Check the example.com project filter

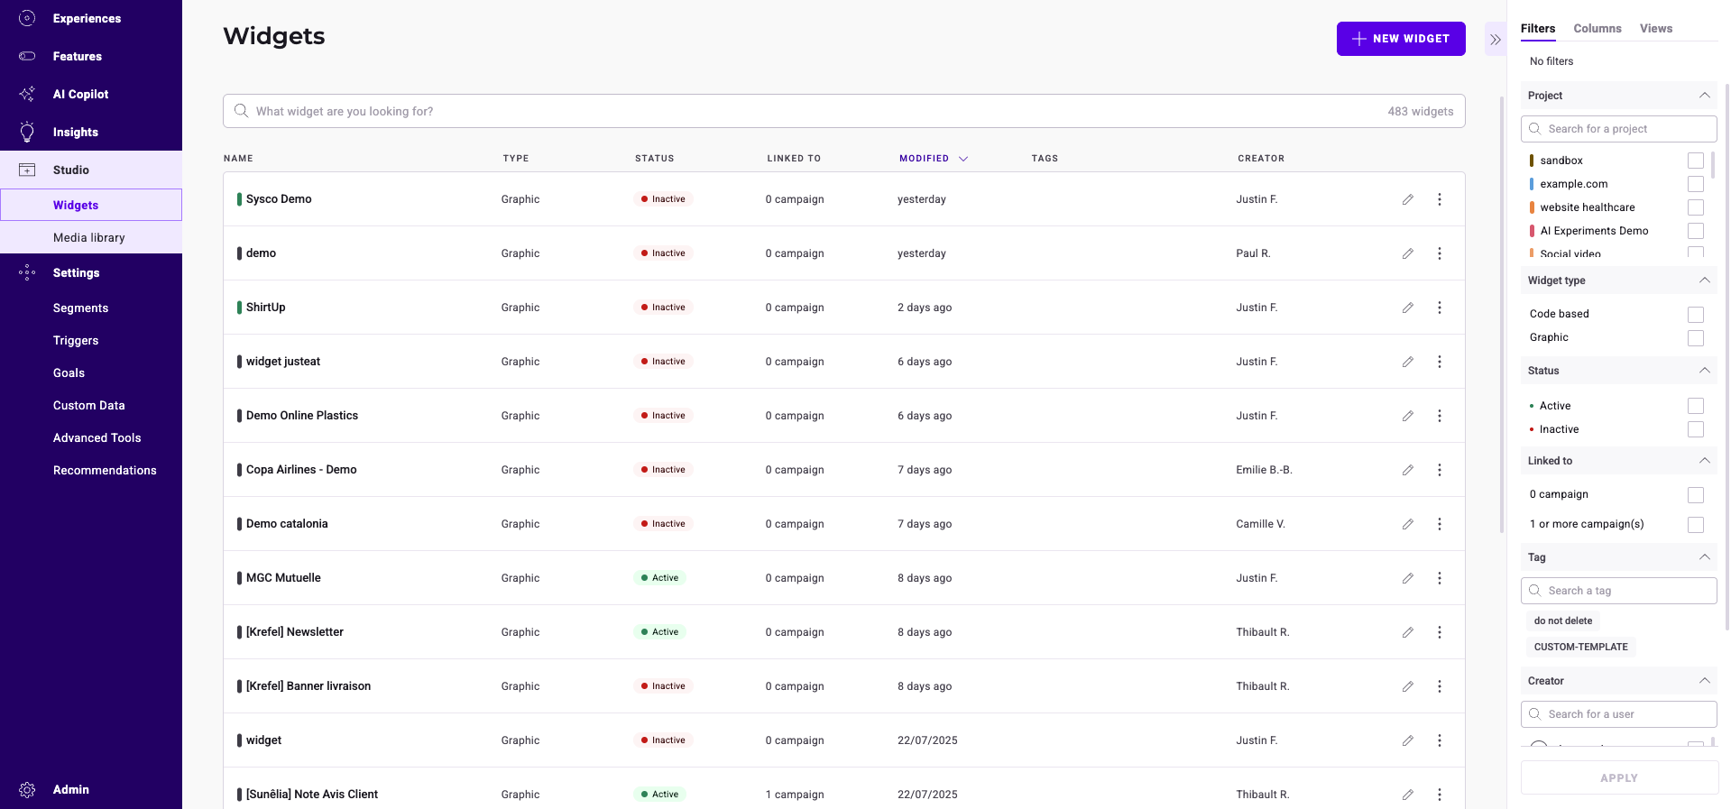(x=1696, y=184)
